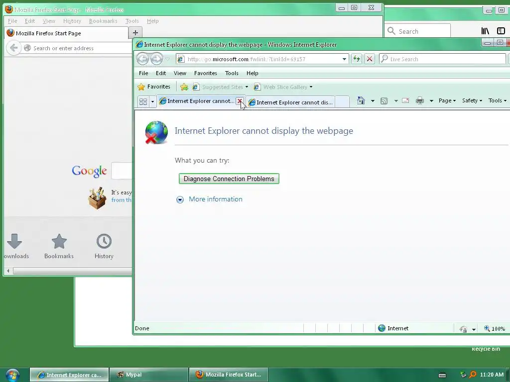The image size is (510, 382).
Task: Switch to the second Internet Explorer tab
Action: (291, 102)
